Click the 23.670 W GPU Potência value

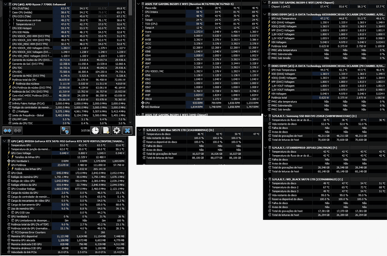tap(63, 165)
